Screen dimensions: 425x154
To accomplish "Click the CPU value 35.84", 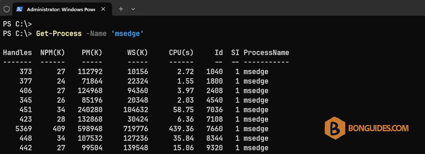I will click(183, 138).
